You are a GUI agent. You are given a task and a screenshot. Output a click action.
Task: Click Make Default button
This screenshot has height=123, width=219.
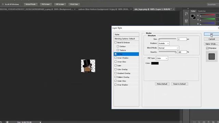(x=162, y=84)
